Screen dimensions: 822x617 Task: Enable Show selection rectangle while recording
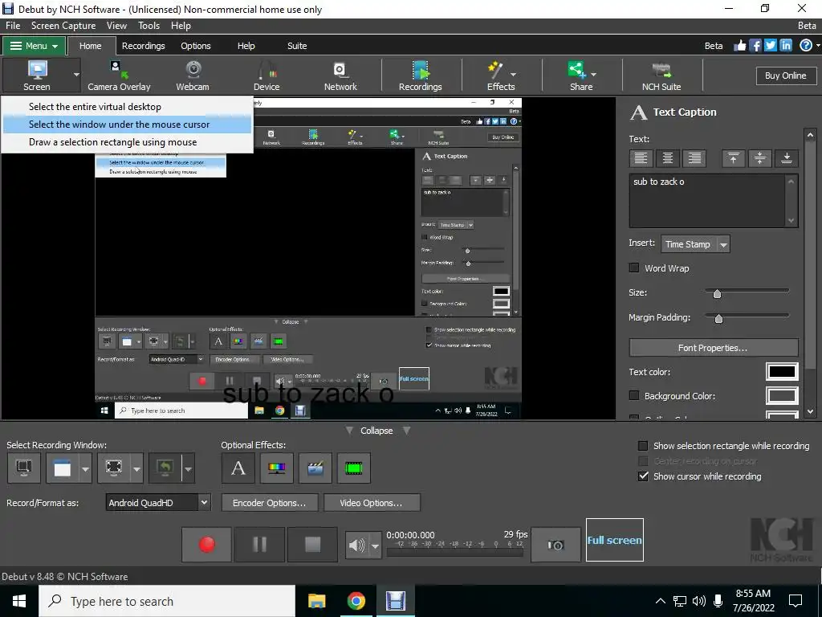pos(643,446)
